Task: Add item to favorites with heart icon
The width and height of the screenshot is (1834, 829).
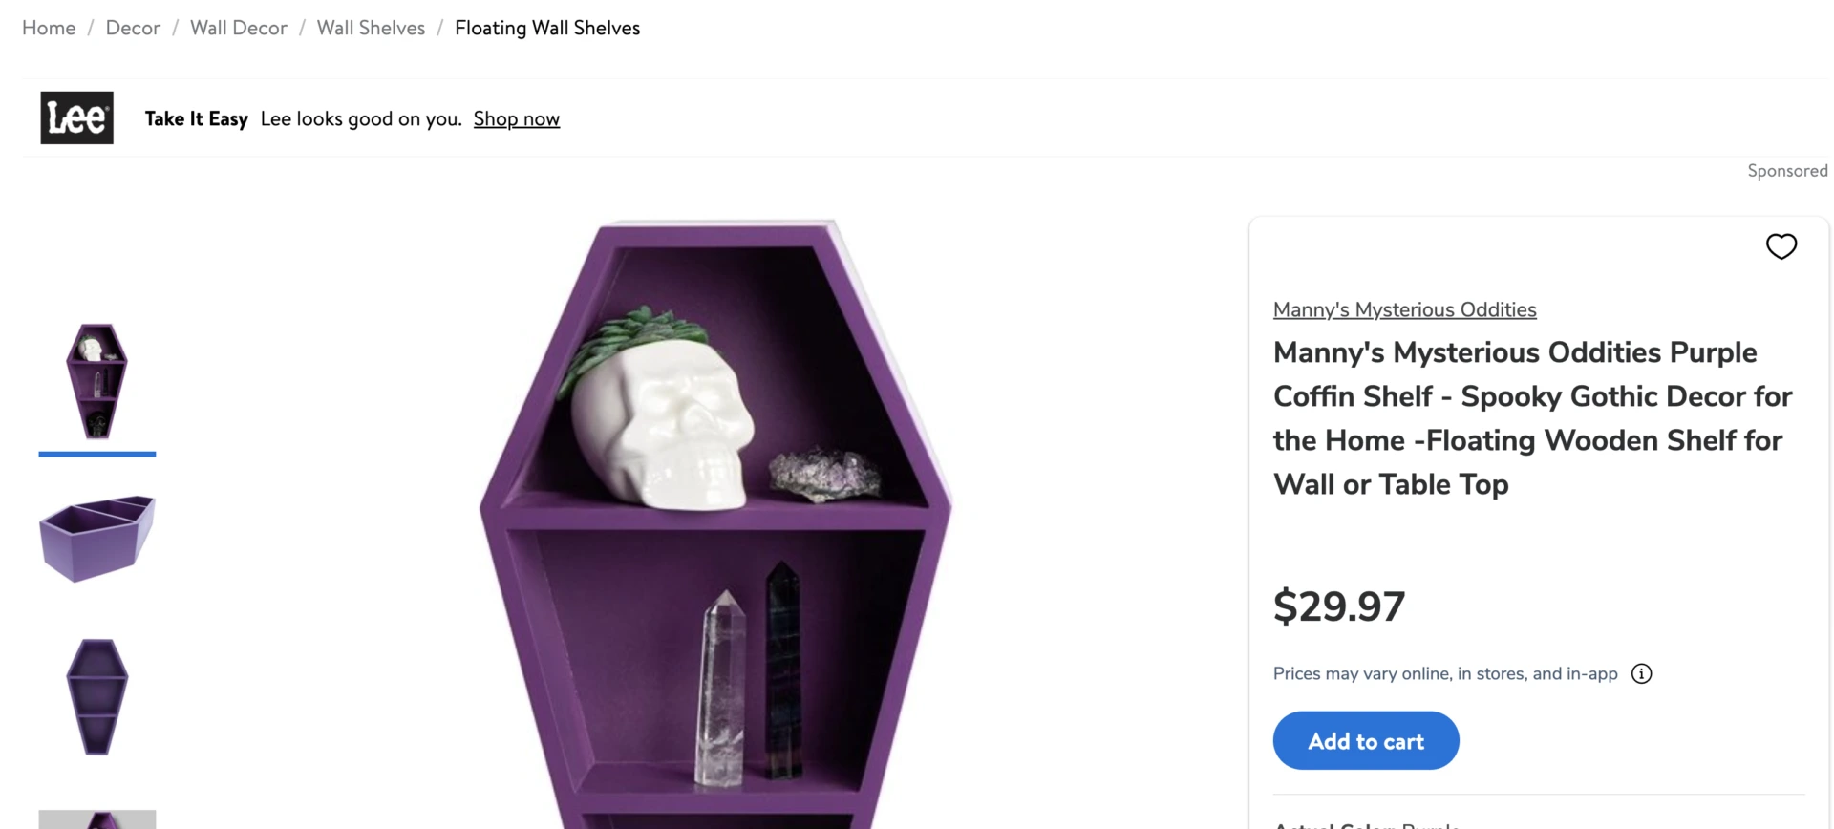Action: tap(1781, 246)
